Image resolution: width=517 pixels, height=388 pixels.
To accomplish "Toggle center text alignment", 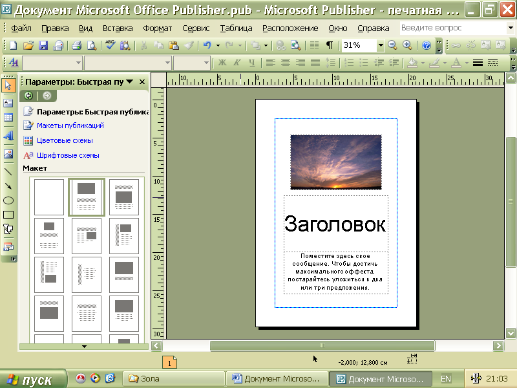I will (x=286, y=62).
